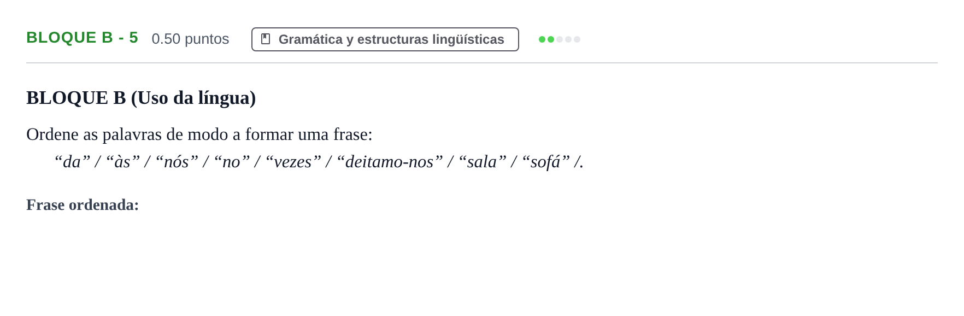Click the middle gray difficulty dot
964x316 pixels.
coord(568,39)
